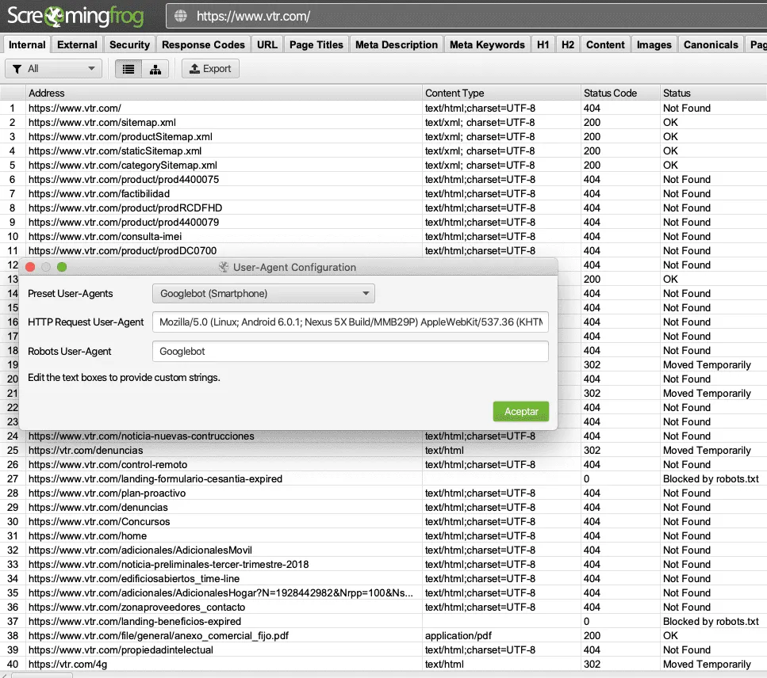Close the User-Agent Configuration dialog via red button

pyautogui.click(x=30, y=267)
